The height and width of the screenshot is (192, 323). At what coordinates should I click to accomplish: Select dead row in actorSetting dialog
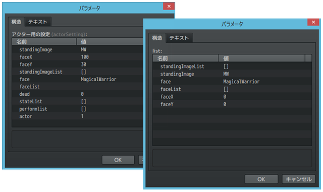[x=78, y=94]
